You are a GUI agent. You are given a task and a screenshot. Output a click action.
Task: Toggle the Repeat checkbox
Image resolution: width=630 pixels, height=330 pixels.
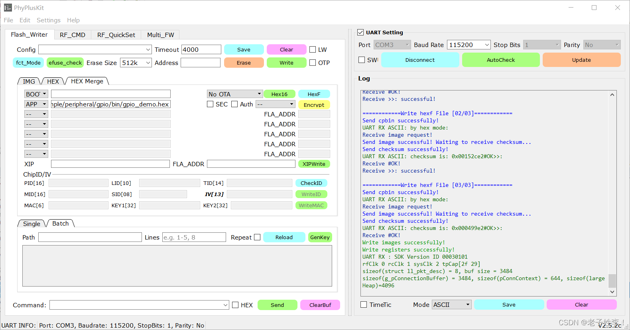257,237
